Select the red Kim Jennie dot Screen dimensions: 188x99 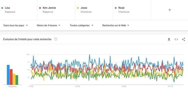point(40,8)
